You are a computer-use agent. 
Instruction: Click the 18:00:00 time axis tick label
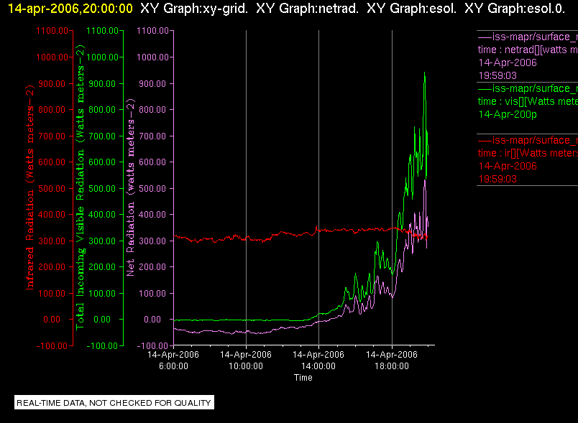(x=392, y=360)
